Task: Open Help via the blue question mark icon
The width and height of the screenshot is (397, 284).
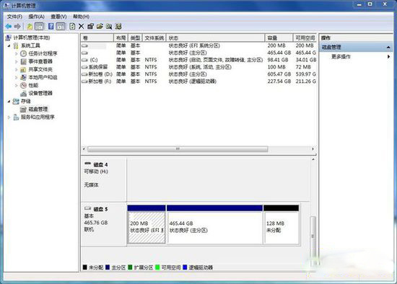Action: click(x=51, y=26)
